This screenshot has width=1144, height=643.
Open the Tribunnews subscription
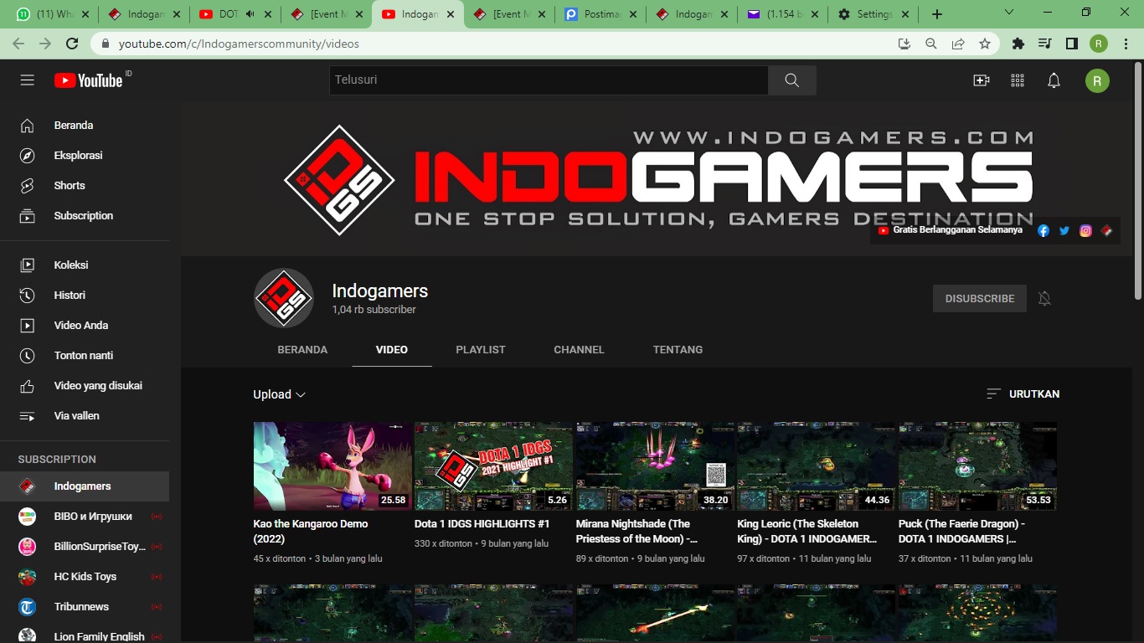tap(85, 607)
